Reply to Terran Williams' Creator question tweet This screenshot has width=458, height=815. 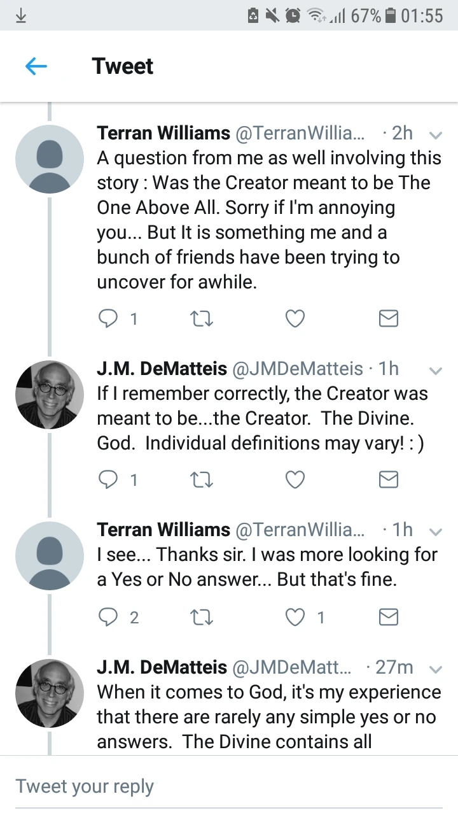click(107, 318)
